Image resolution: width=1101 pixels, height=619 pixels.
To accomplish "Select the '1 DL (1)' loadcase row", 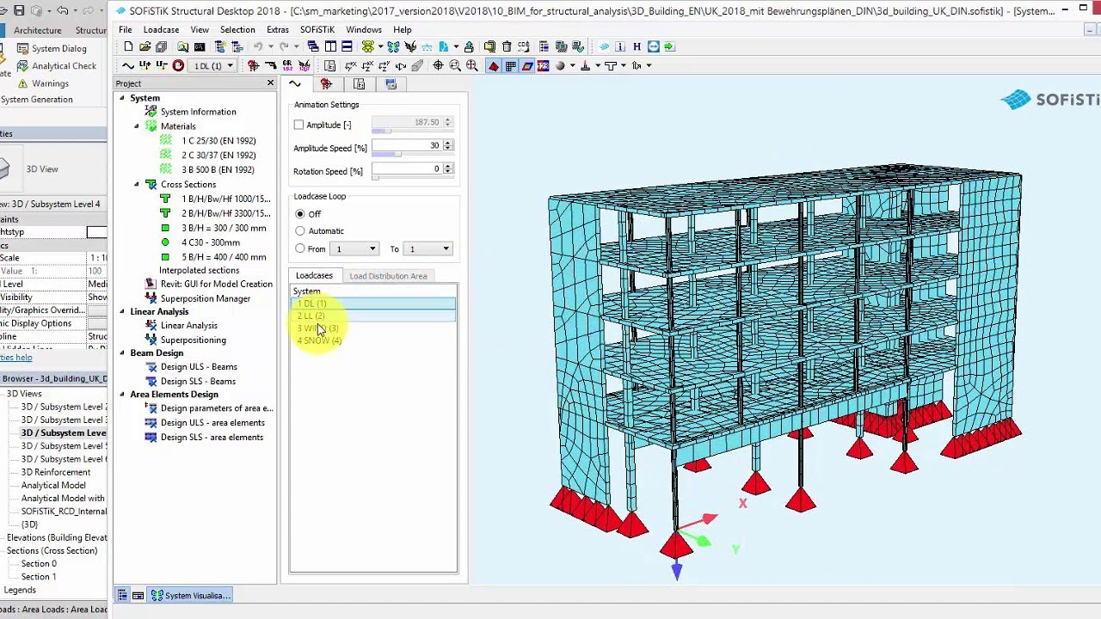I will (x=373, y=303).
